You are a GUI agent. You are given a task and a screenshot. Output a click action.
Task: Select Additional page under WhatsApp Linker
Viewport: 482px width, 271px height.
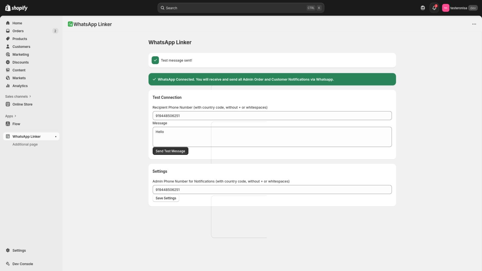click(x=25, y=145)
